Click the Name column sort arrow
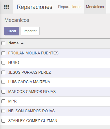This screenshot has width=110, height=129. click(22, 43)
